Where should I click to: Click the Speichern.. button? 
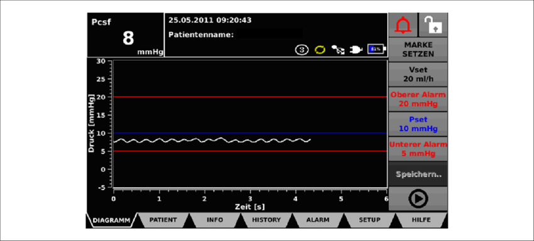tap(418, 174)
